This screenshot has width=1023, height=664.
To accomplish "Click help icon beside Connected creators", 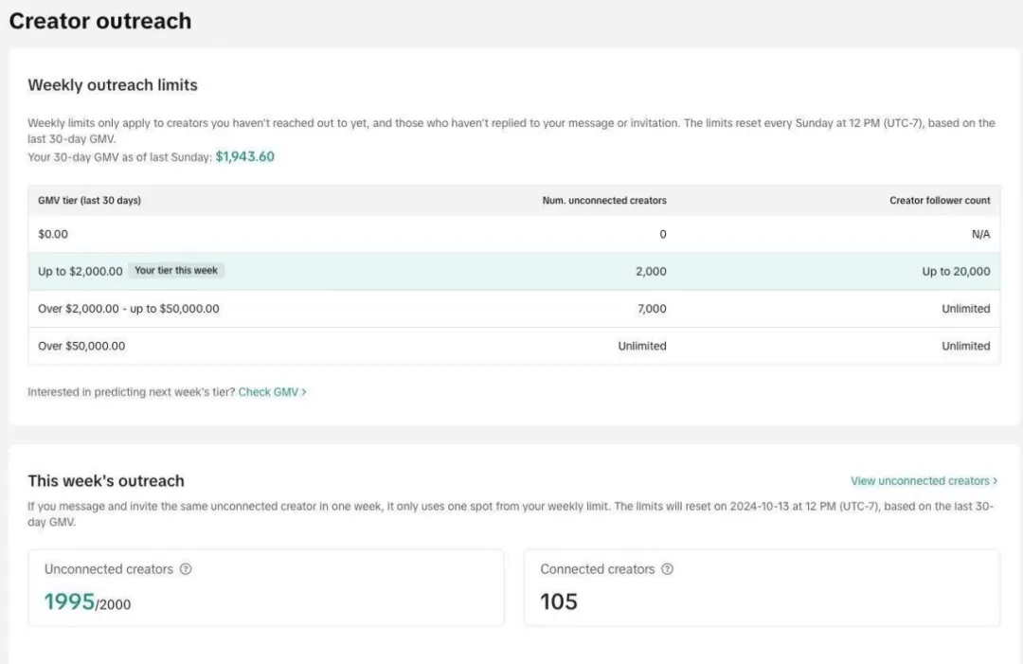I will click(668, 569).
